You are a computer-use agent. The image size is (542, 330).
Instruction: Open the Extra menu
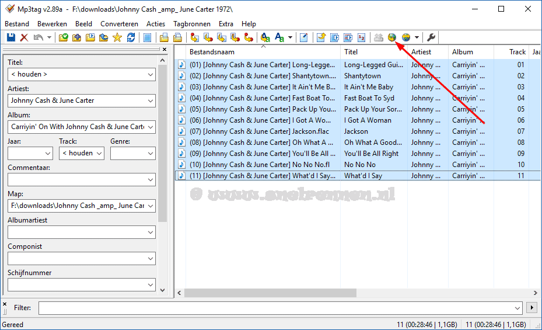click(x=226, y=24)
